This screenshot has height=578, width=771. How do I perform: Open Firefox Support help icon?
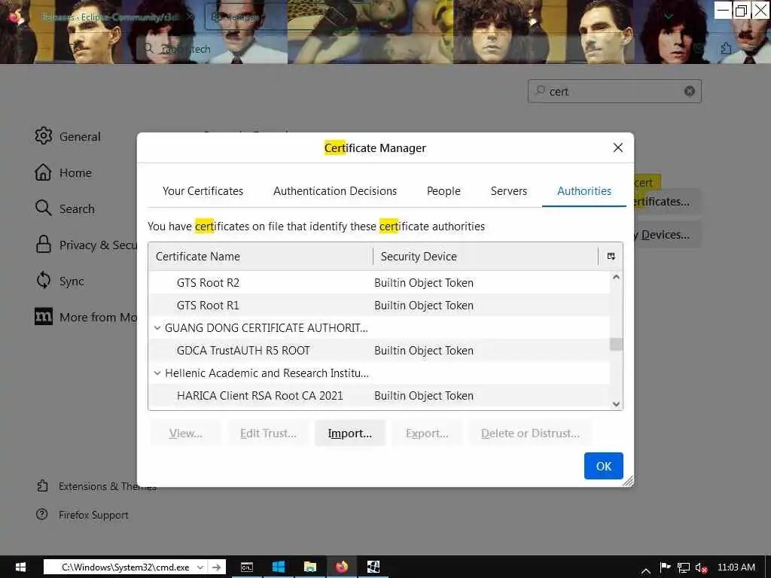(x=42, y=514)
